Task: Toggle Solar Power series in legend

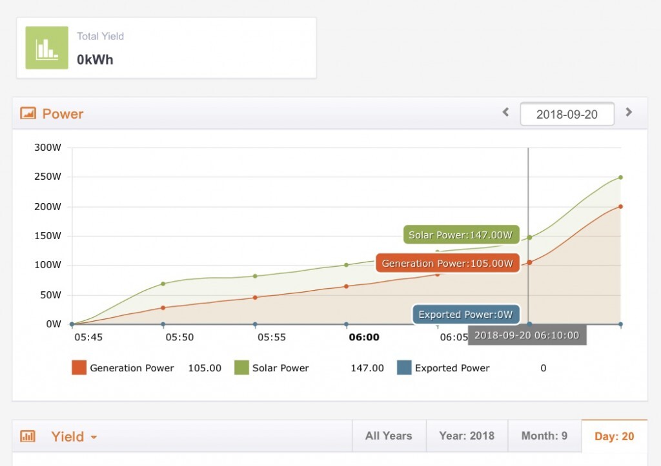Action: pos(280,368)
